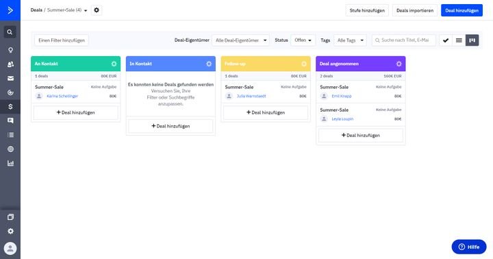Screen dimensions: 493x259
Task: Open Summer-Sale deal of Leyla Loupin
Action: point(334,110)
